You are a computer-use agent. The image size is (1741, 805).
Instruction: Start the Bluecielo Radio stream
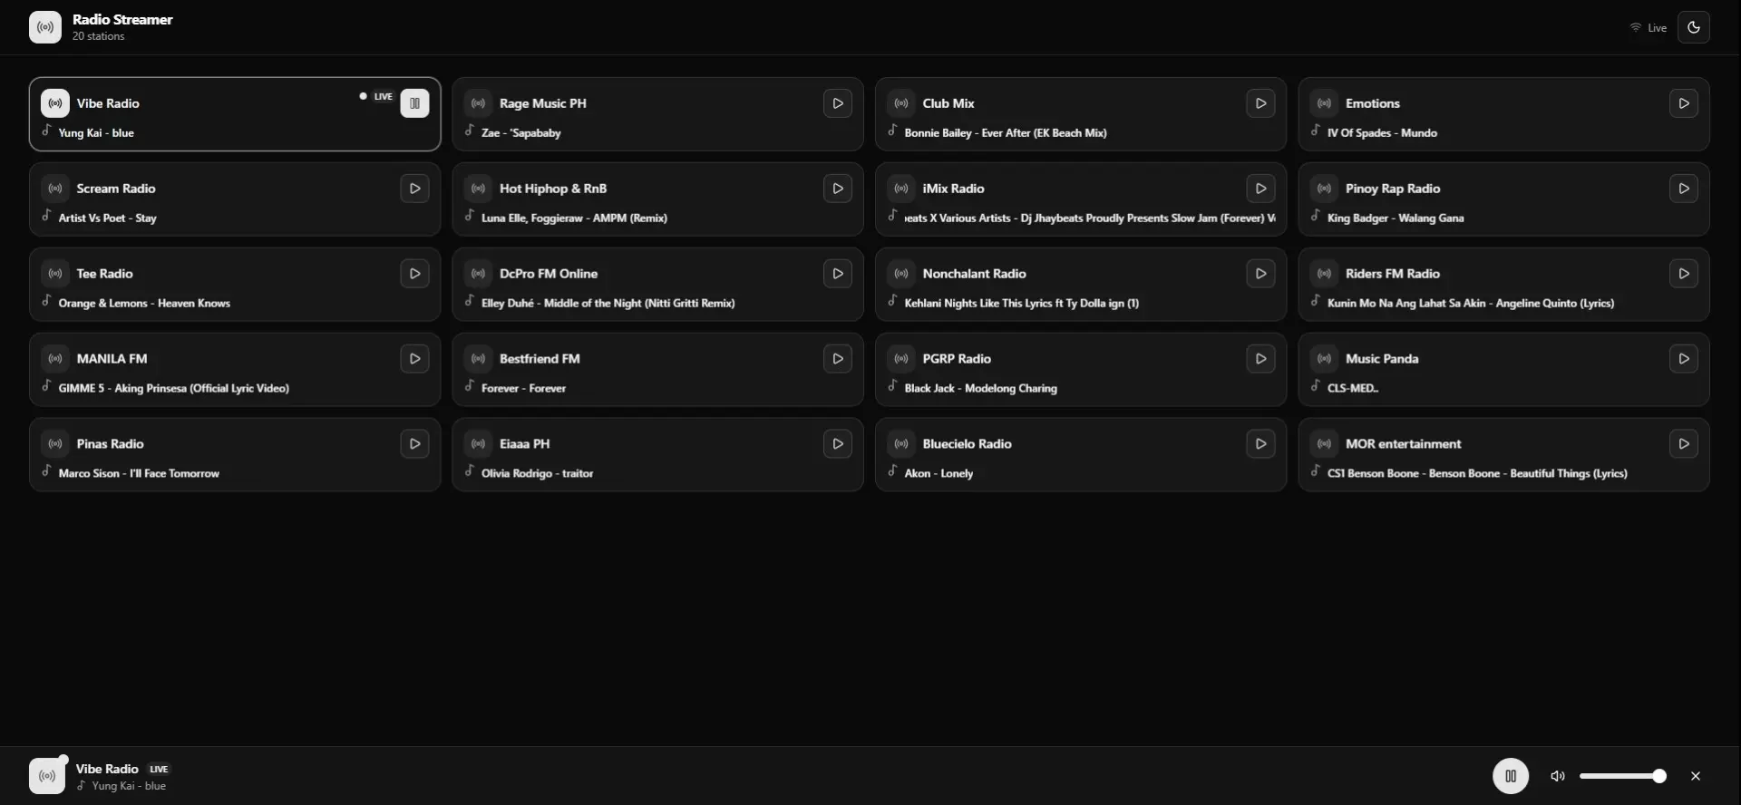coord(1260,444)
